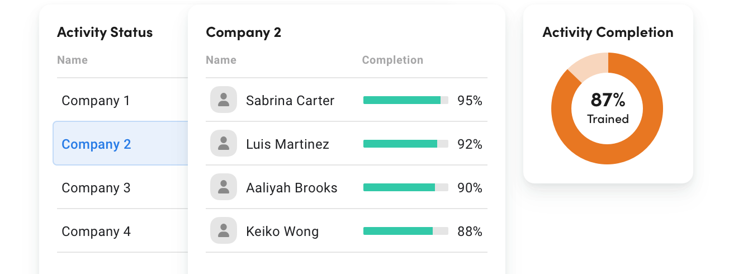Click Keiko Wong's avatar icon
The width and height of the screenshot is (729, 274).
(x=224, y=231)
